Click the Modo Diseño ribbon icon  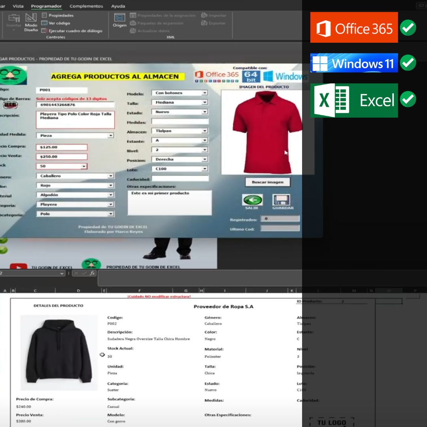tap(31, 22)
